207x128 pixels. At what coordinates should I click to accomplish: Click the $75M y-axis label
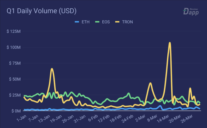pos(14,63)
